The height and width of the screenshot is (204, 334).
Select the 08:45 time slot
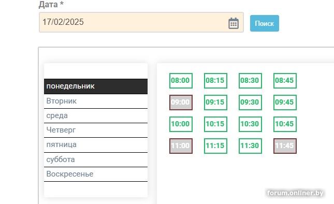[x=285, y=81]
